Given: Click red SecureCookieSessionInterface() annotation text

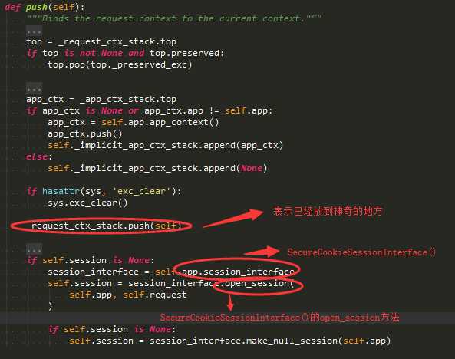Looking at the screenshot, I should [x=361, y=252].
